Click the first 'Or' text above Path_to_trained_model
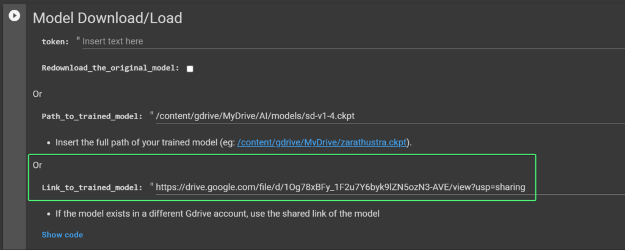This screenshot has width=625, height=250. pos(37,94)
